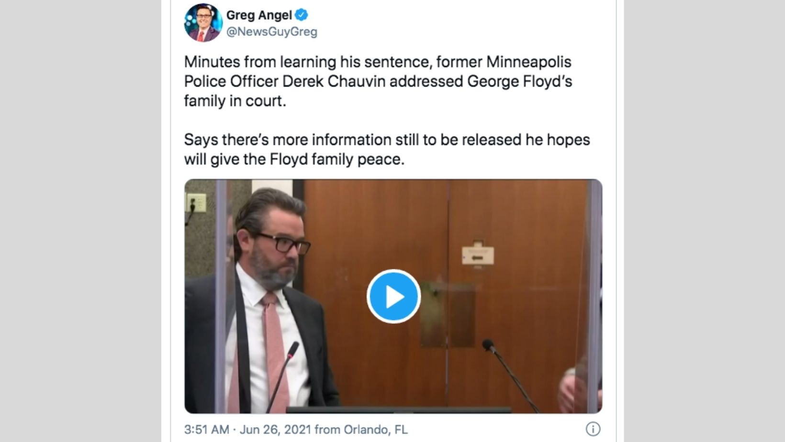Open the Greg Angel display name
The width and height of the screenshot is (785, 442).
259,15
